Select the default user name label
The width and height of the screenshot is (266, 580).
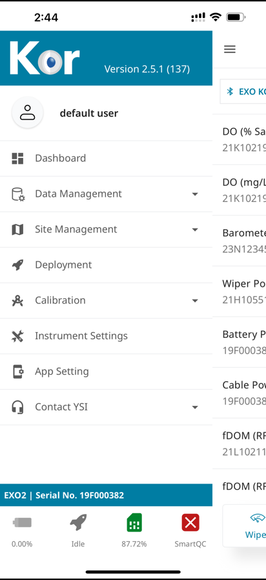(x=89, y=113)
